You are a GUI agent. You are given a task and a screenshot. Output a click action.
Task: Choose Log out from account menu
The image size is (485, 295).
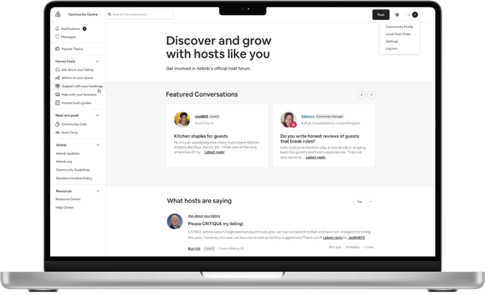pyautogui.click(x=391, y=48)
